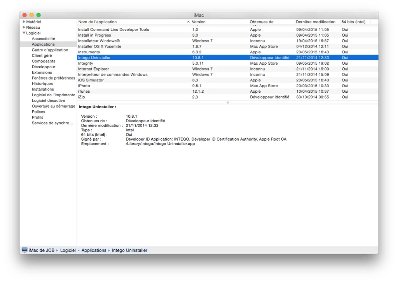Select Historiques in the sidebar

click(x=42, y=84)
